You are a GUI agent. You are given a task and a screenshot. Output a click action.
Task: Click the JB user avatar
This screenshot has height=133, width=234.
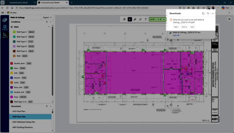pyautogui.click(x=229, y=19)
